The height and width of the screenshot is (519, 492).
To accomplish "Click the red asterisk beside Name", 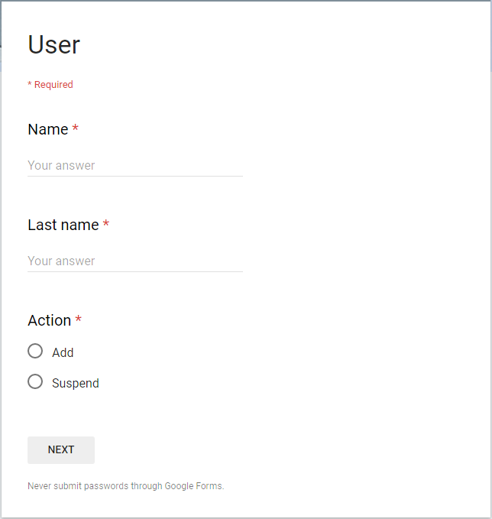I will coord(76,129).
